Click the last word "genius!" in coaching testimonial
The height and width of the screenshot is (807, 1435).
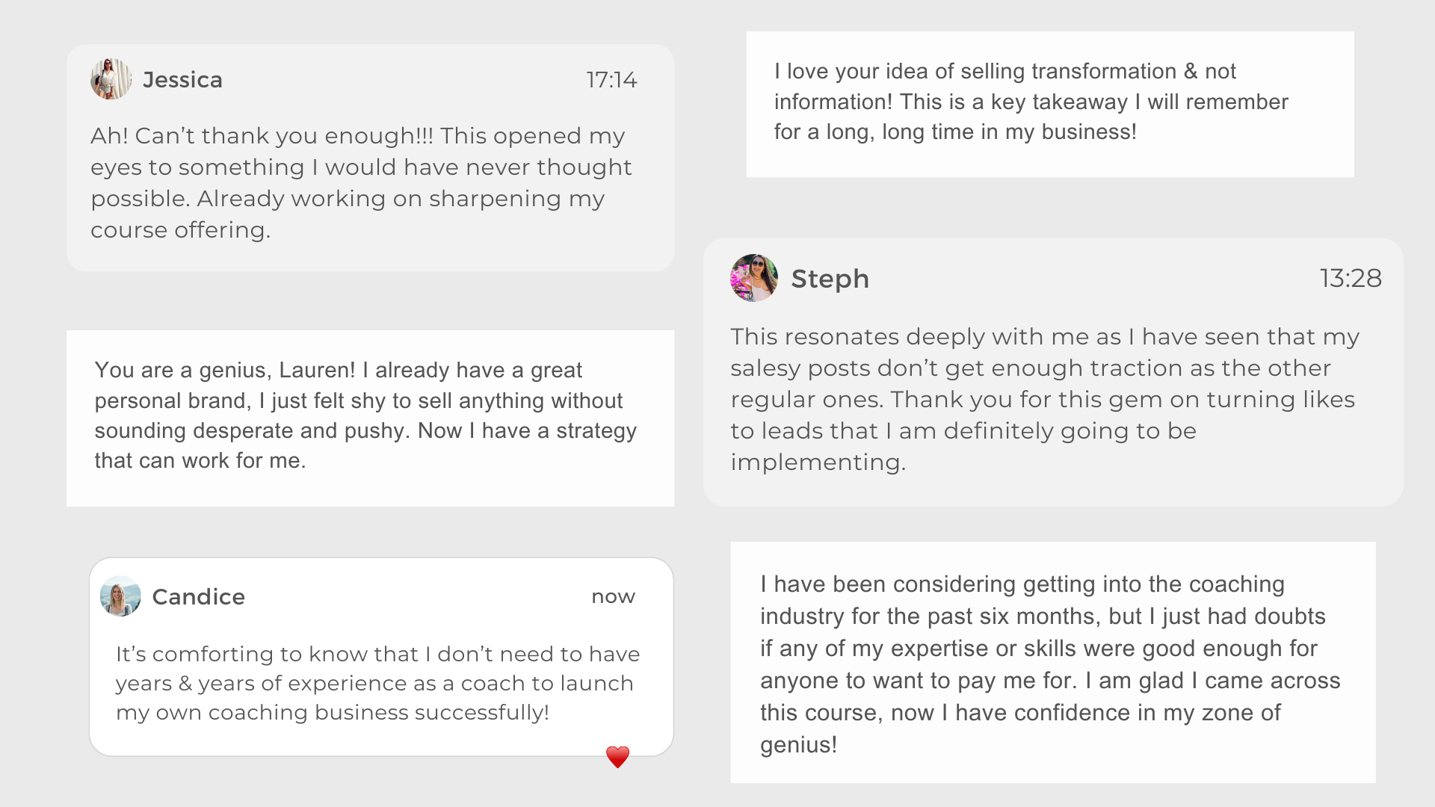798,745
